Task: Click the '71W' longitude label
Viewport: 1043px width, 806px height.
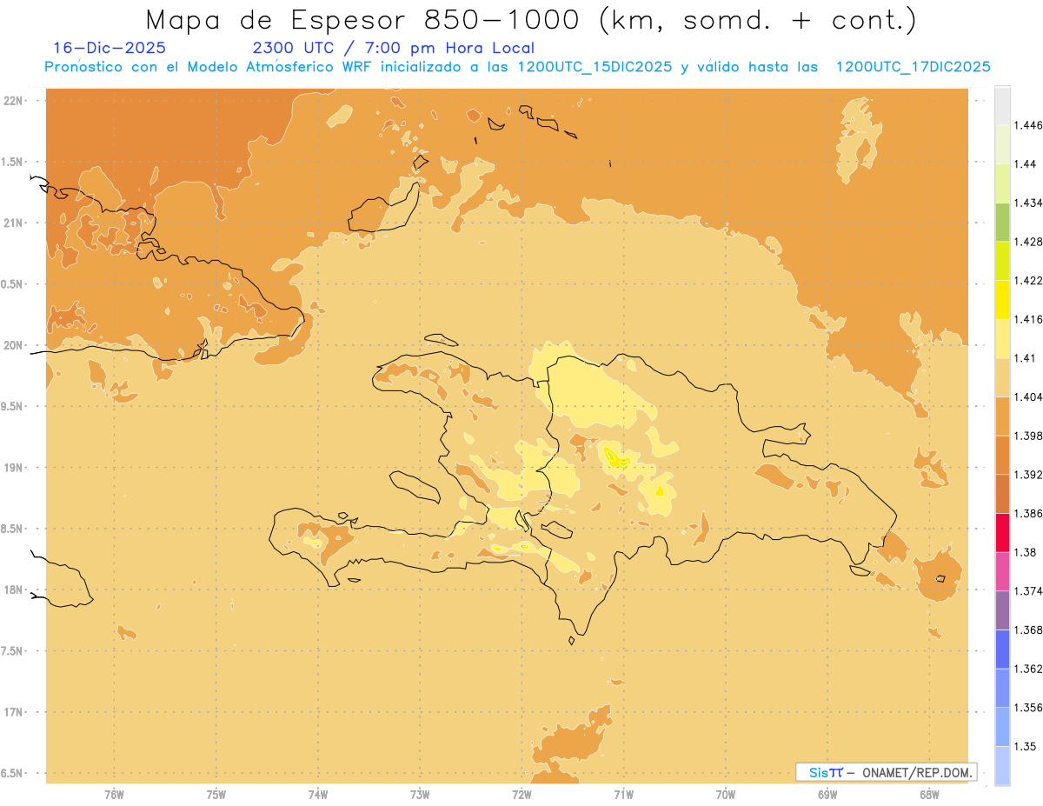Action: point(623,795)
